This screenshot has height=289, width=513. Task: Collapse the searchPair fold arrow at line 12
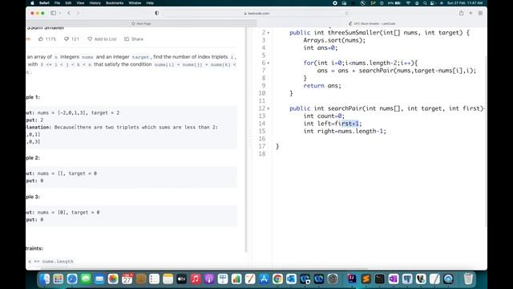tap(269, 109)
